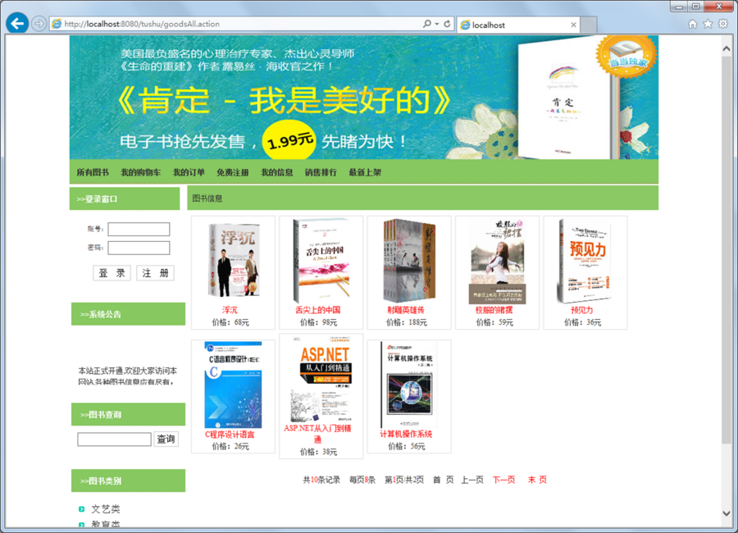Open the next page via 下一页 link

point(503,480)
